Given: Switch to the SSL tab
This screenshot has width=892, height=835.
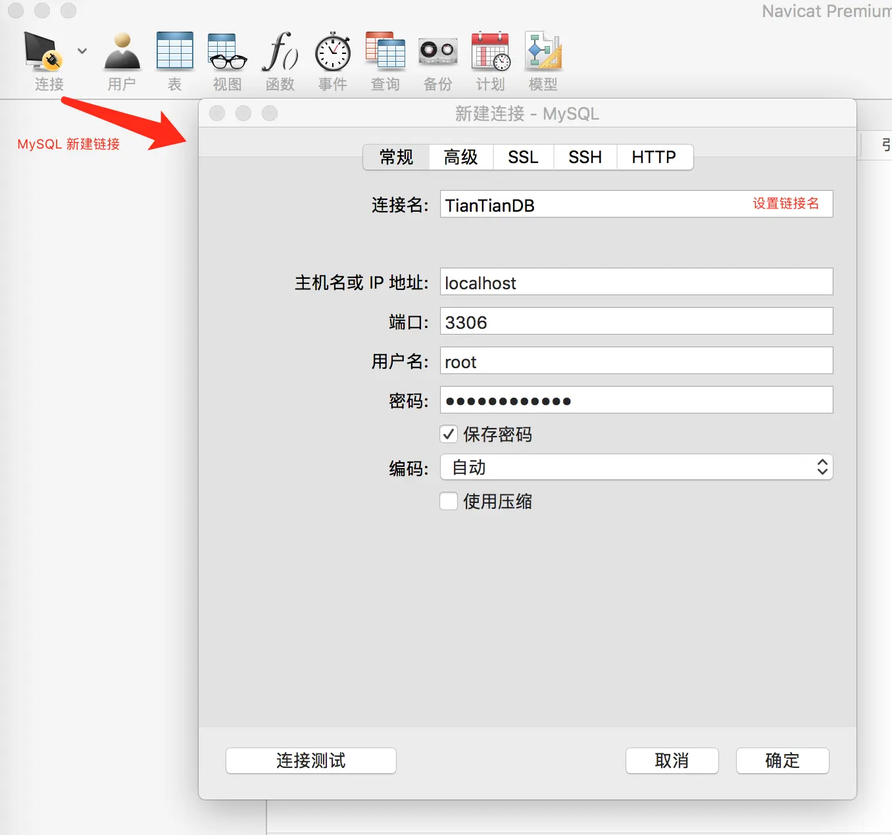Looking at the screenshot, I should click(523, 157).
